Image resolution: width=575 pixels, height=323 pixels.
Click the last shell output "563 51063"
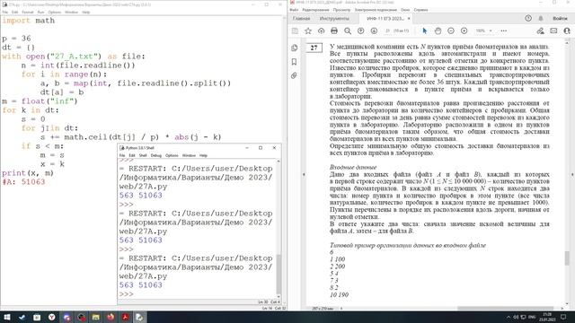[x=141, y=285]
